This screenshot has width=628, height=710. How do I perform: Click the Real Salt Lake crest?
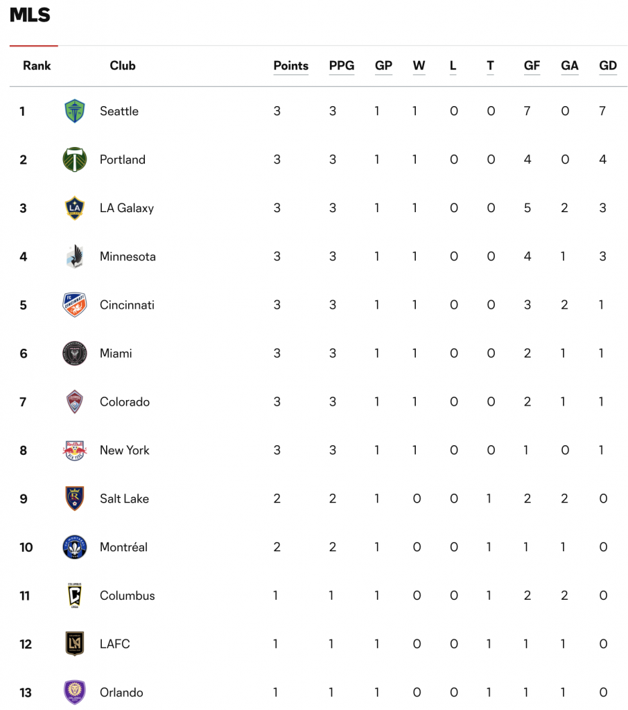(x=74, y=499)
